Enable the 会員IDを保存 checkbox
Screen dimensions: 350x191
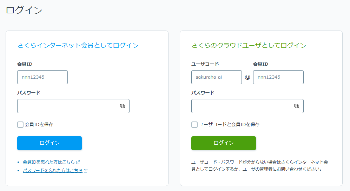(20, 124)
